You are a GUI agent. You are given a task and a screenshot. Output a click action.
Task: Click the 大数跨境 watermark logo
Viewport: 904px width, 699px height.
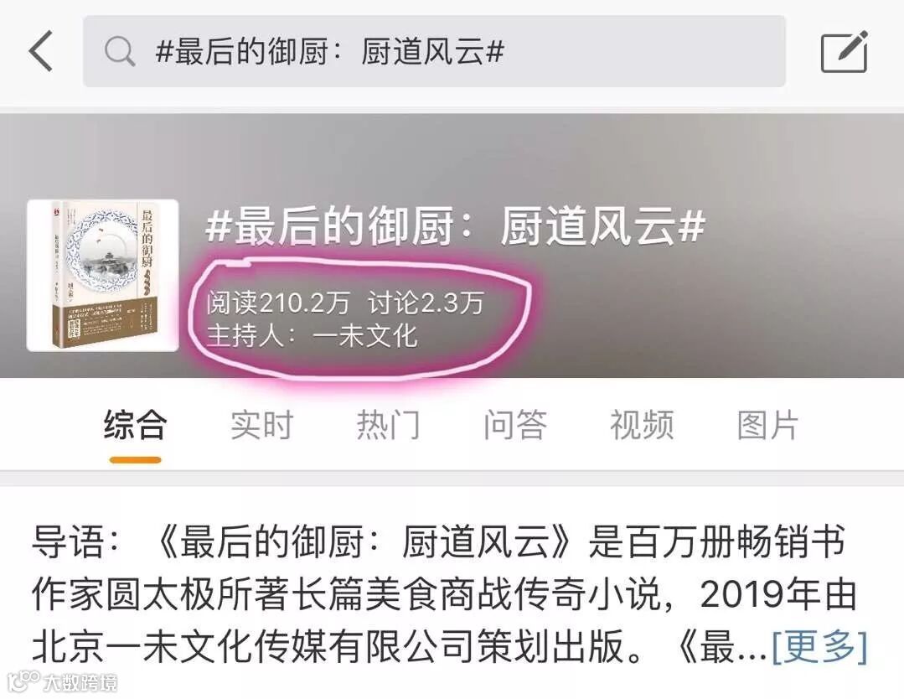[64, 682]
